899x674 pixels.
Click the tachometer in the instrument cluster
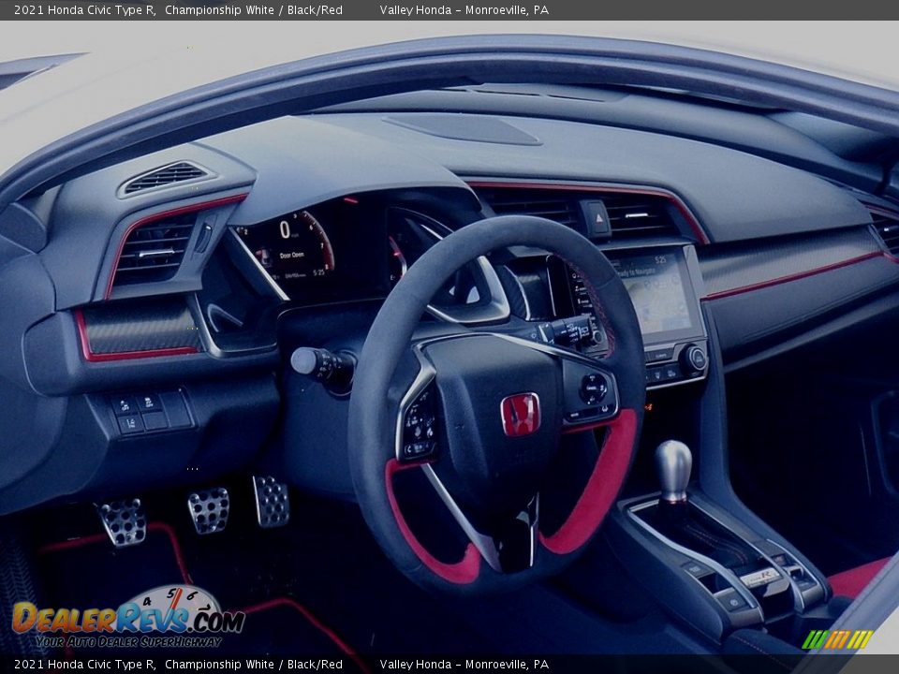293,247
